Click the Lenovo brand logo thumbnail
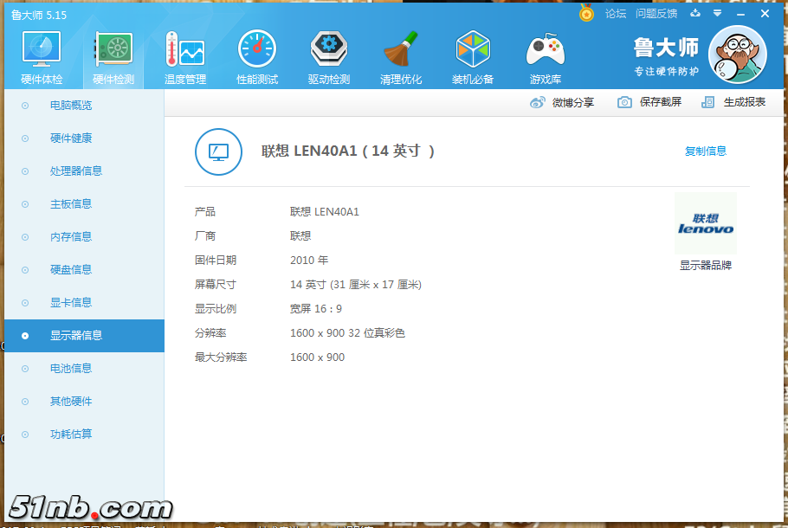 (x=705, y=224)
